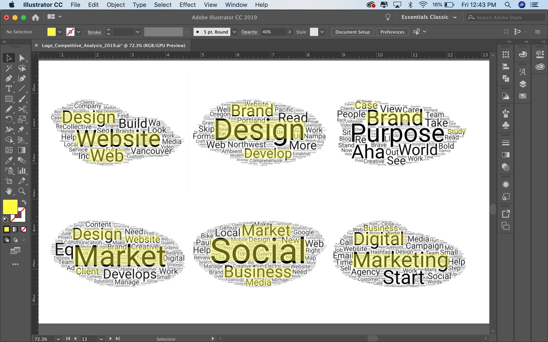548x342 pixels.
Task: Open the Select menu
Action: pos(163,5)
